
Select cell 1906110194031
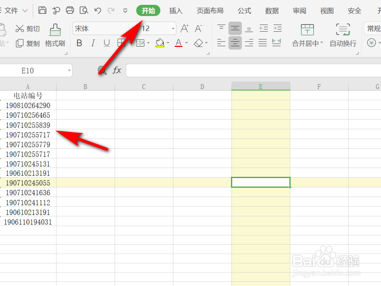tap(28, 222)
